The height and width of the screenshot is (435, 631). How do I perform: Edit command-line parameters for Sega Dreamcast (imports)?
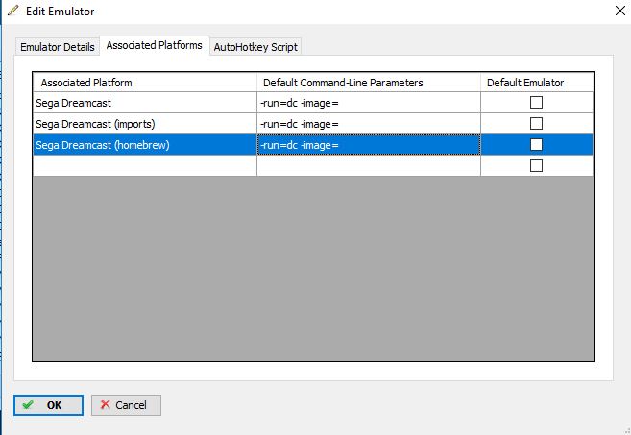(369, 124)
